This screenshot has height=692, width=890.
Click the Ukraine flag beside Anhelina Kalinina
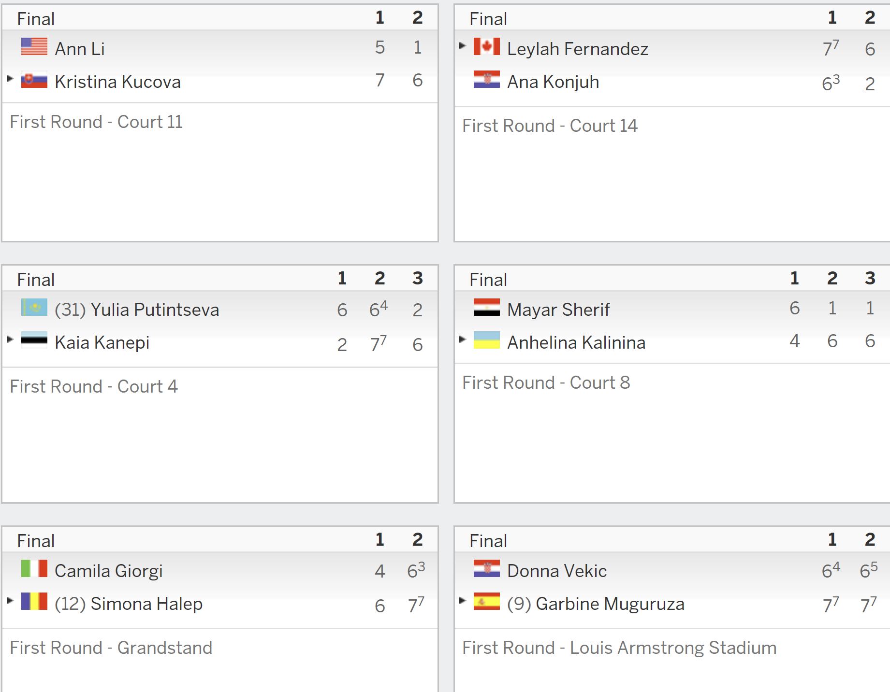click(x=487, y=340)
